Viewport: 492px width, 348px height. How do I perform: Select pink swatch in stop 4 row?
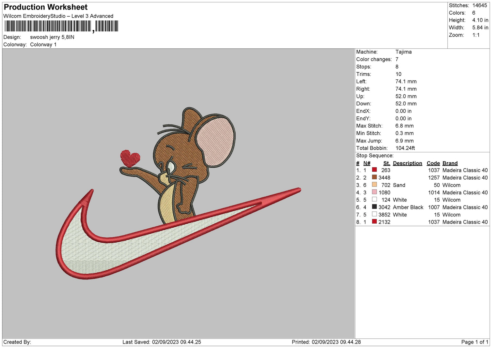[374, 192]
